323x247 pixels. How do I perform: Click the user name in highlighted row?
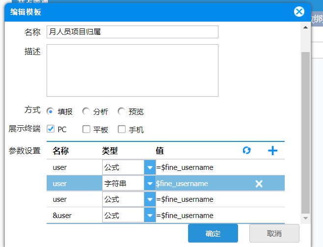60,184
